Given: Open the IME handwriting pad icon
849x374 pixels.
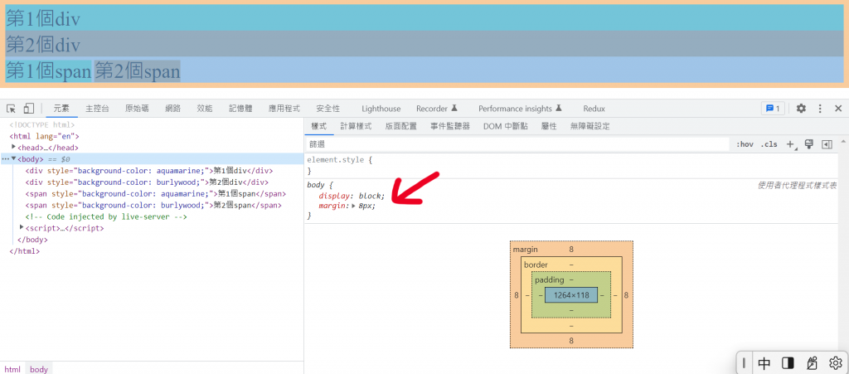Looking at the screenshot, I should (x=811, y=362).
